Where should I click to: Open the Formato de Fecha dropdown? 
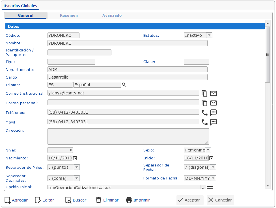pyautogui.click(x=213, y=178)
